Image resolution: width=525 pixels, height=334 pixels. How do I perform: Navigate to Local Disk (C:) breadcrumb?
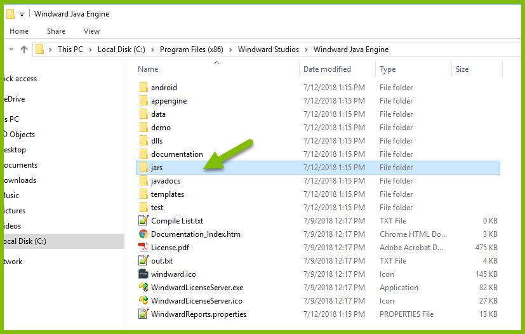coord(121,50)
